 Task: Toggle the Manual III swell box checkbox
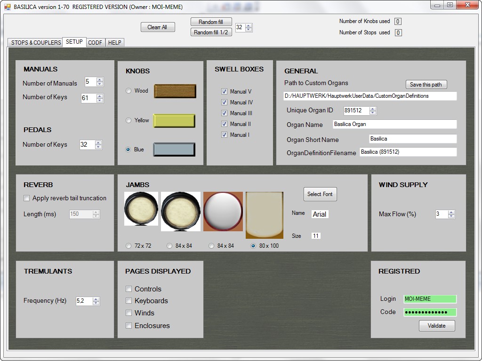[x=225, y=113]
